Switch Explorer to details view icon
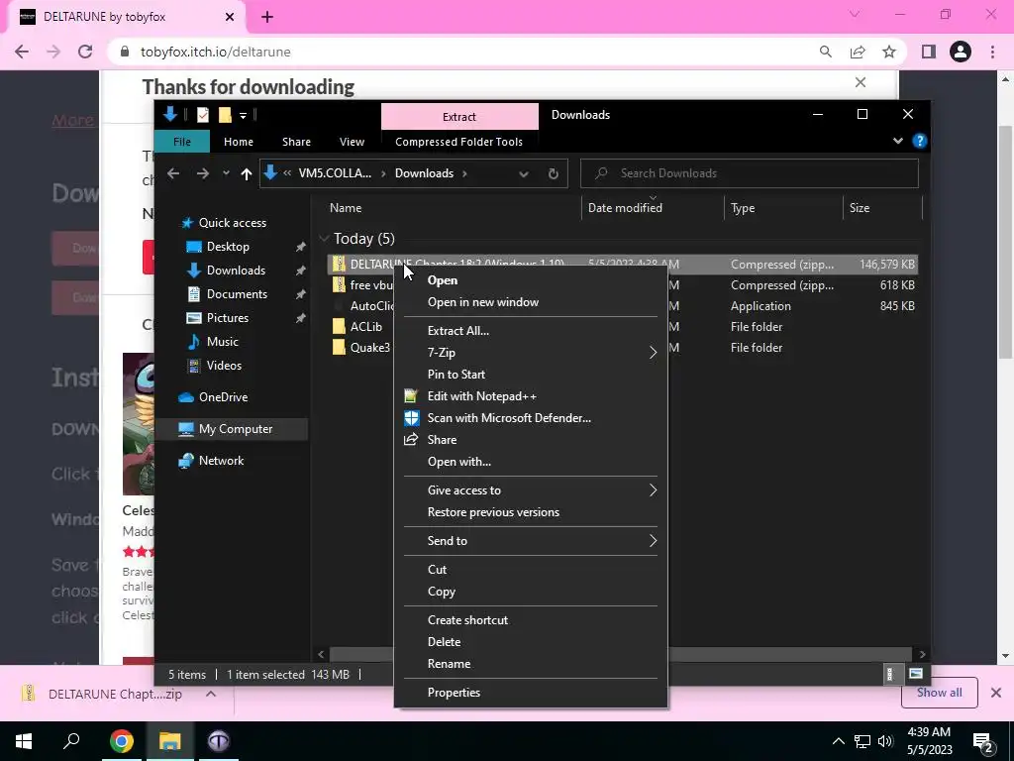This screenshot has height=761, width=1014. 890,674
